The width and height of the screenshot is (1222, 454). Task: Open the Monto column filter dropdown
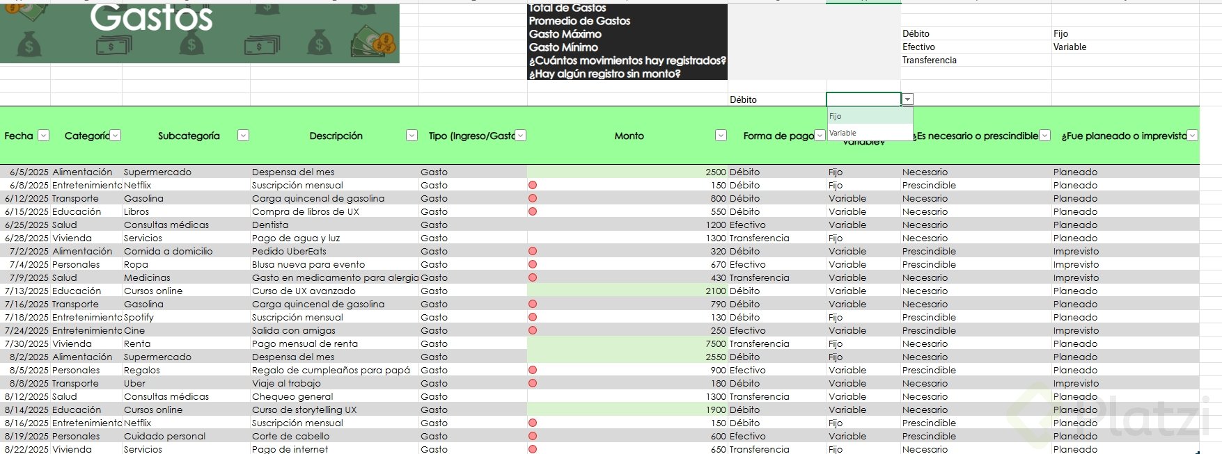click(721, 136)
